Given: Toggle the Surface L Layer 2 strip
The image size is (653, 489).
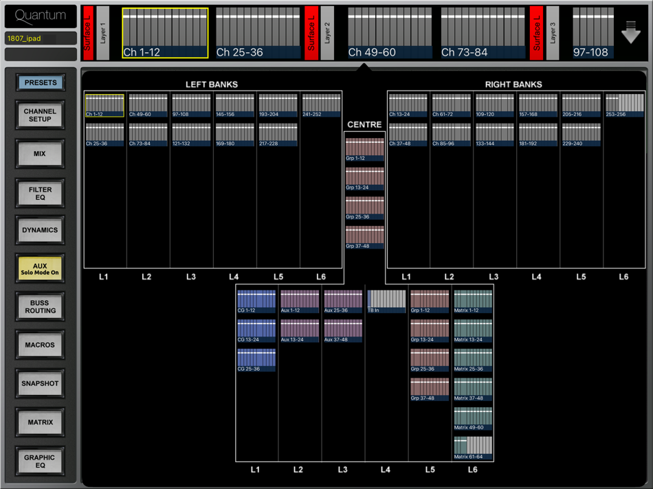Looking at the screenshot, I should 320,33.
